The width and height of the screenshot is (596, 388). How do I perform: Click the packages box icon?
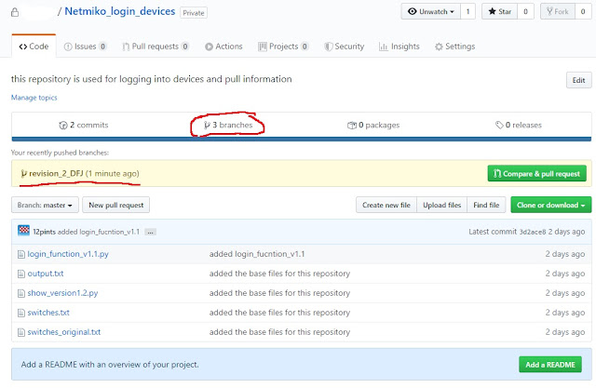coord(352,126)
